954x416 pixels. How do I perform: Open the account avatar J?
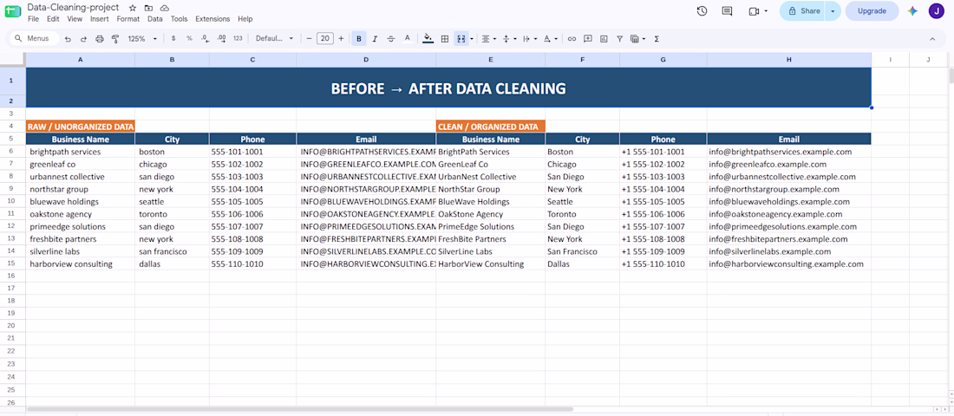tap(936, 11)
